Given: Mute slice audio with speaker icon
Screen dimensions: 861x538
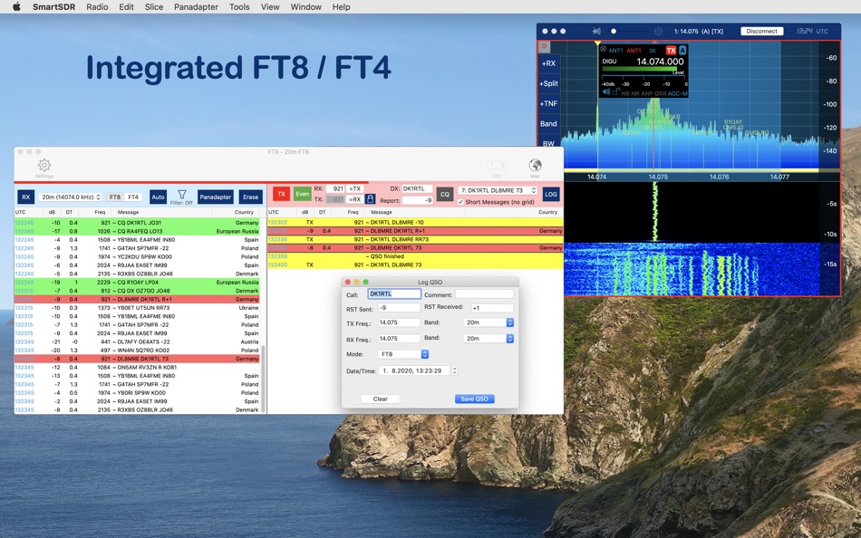Looking at the screenshot, I should tap(605, 92).
